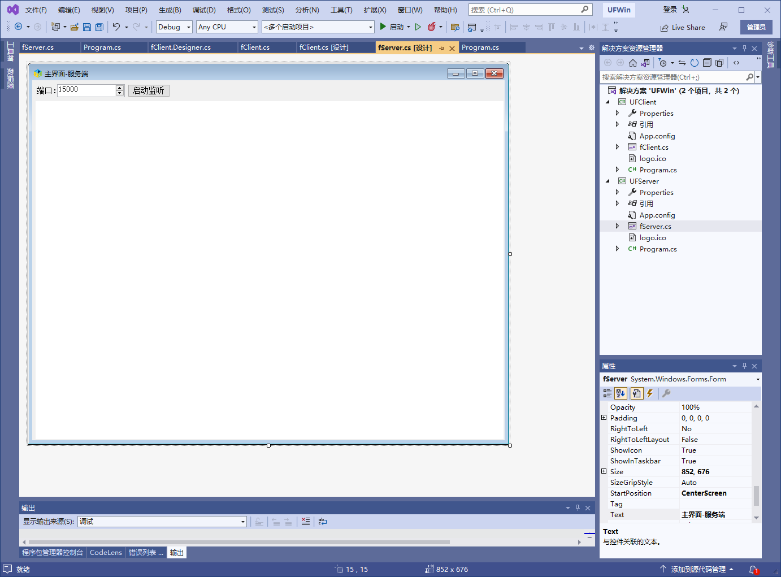Click 添加到源代码管理 in status bar
This screenshot has height=577, width=781.
coord(697,570)
